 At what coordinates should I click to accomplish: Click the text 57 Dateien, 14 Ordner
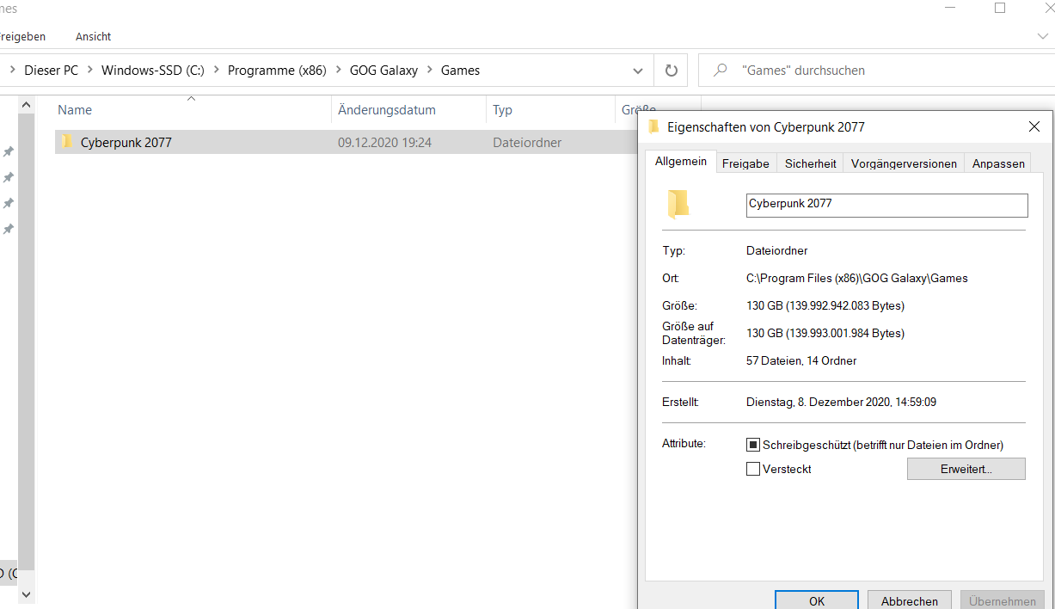801,360
